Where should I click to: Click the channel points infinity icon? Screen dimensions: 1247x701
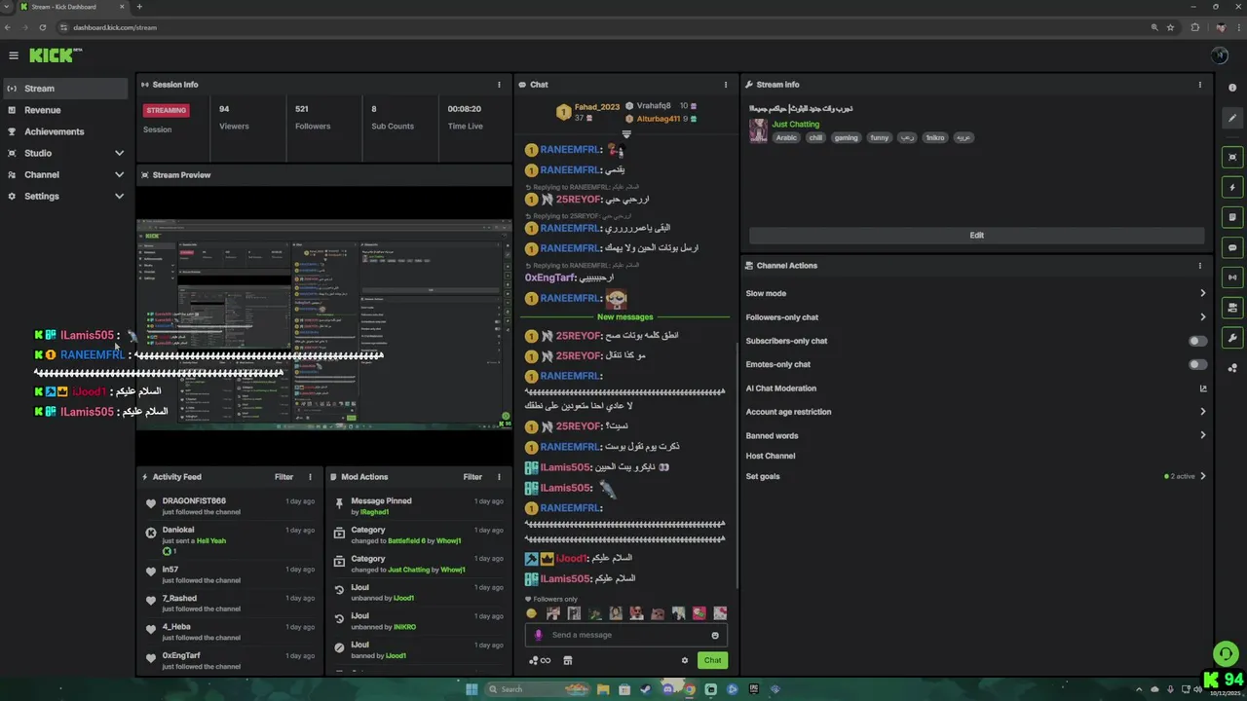point(540,660)
